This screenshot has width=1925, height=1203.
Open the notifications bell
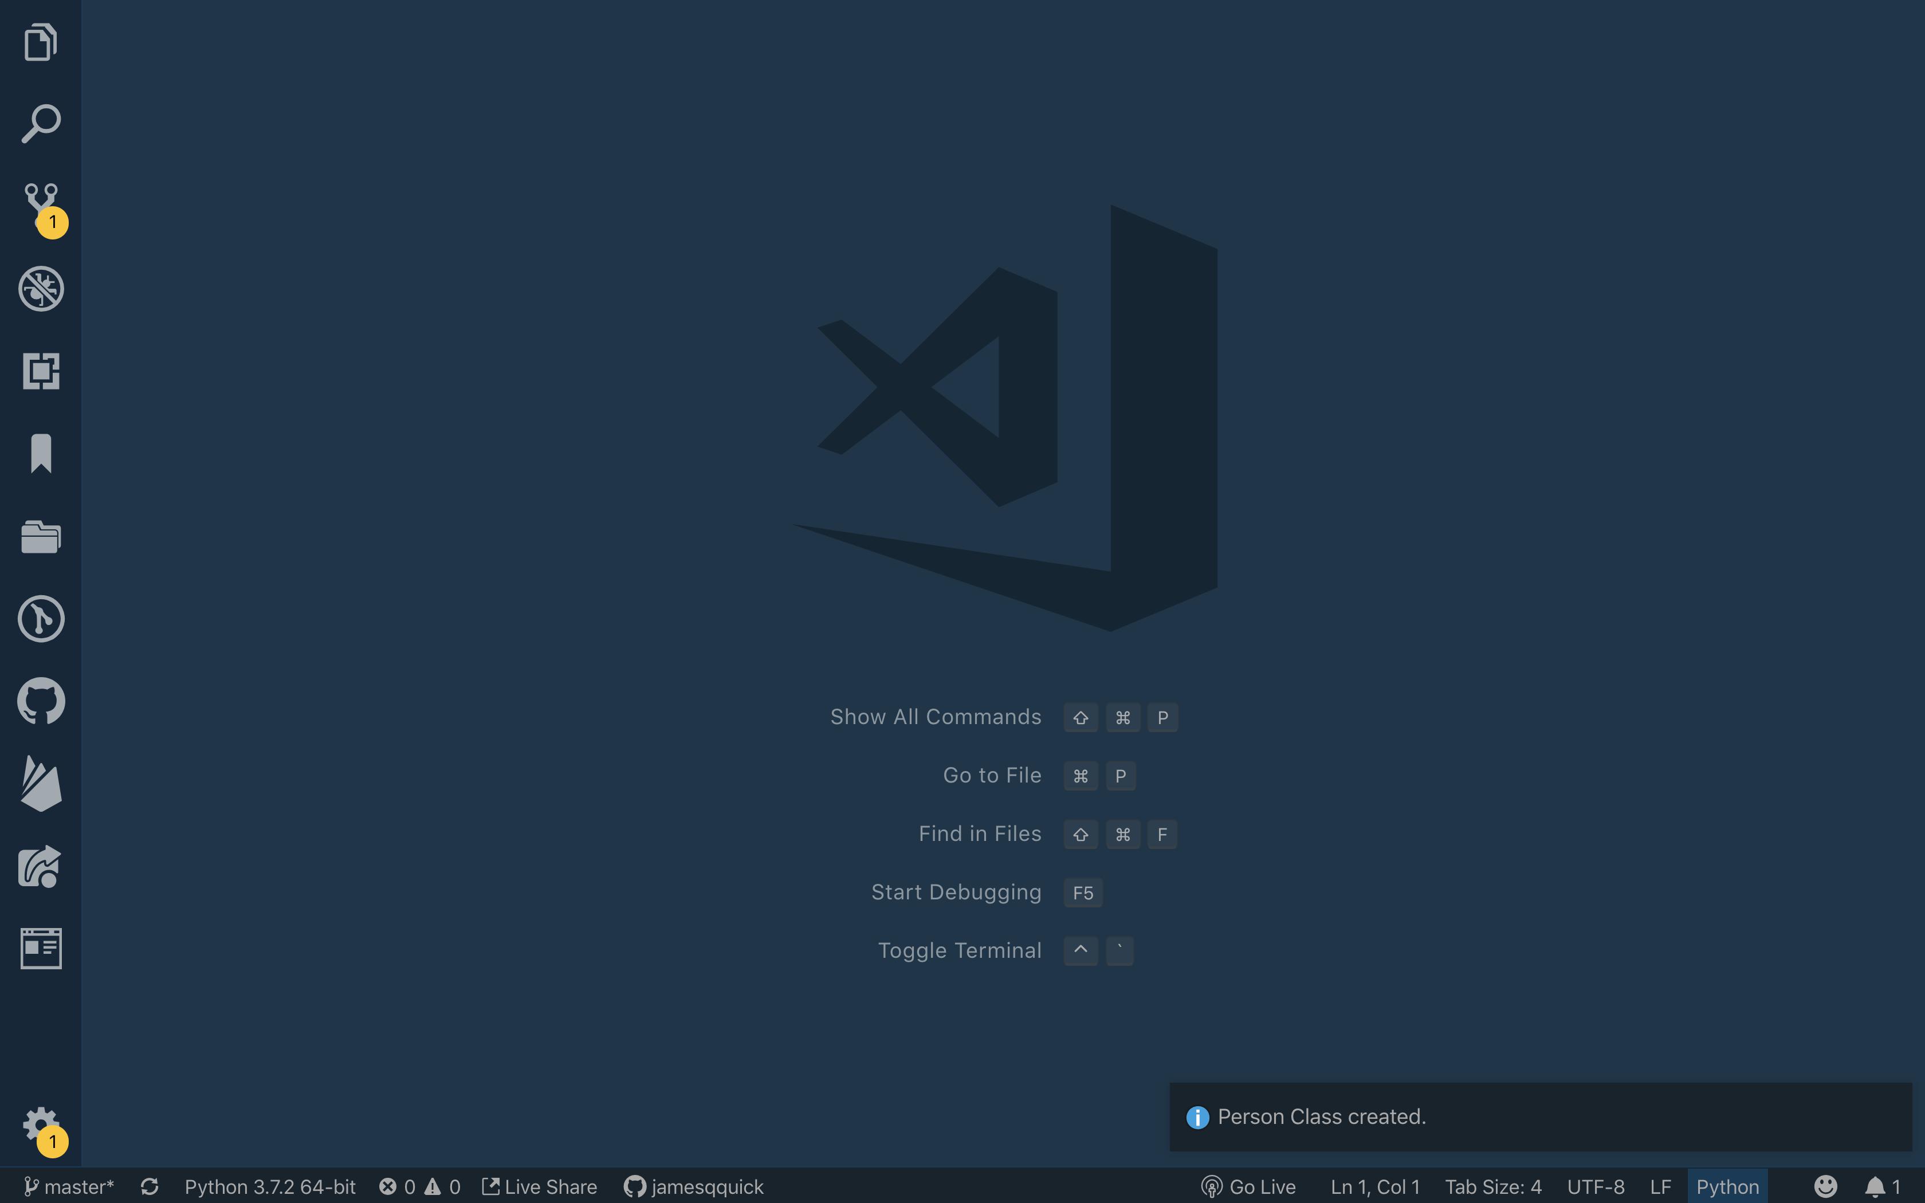1877,1186
